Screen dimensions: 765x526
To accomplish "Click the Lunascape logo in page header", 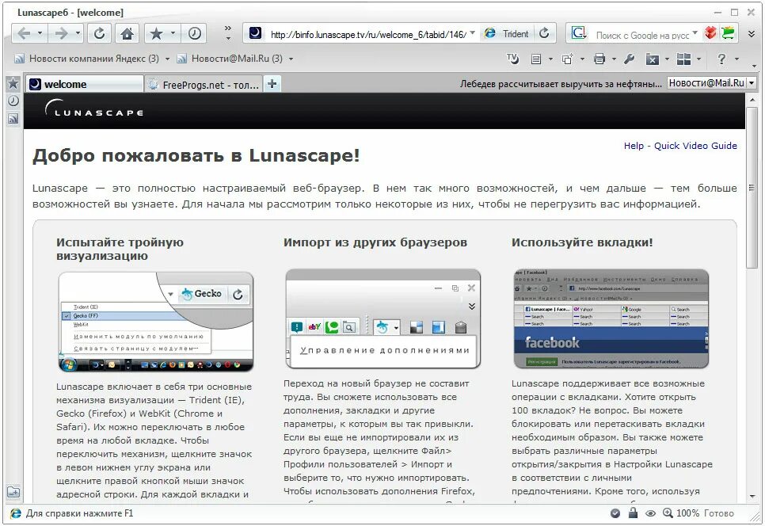I will (93, 109).
